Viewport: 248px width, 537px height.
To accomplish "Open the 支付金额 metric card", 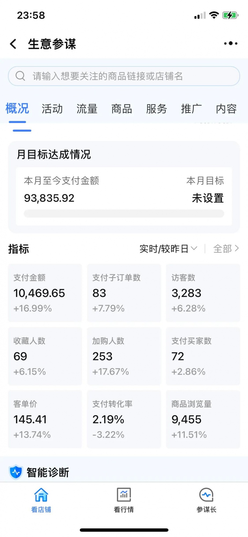I will click(x=45, y=293).
